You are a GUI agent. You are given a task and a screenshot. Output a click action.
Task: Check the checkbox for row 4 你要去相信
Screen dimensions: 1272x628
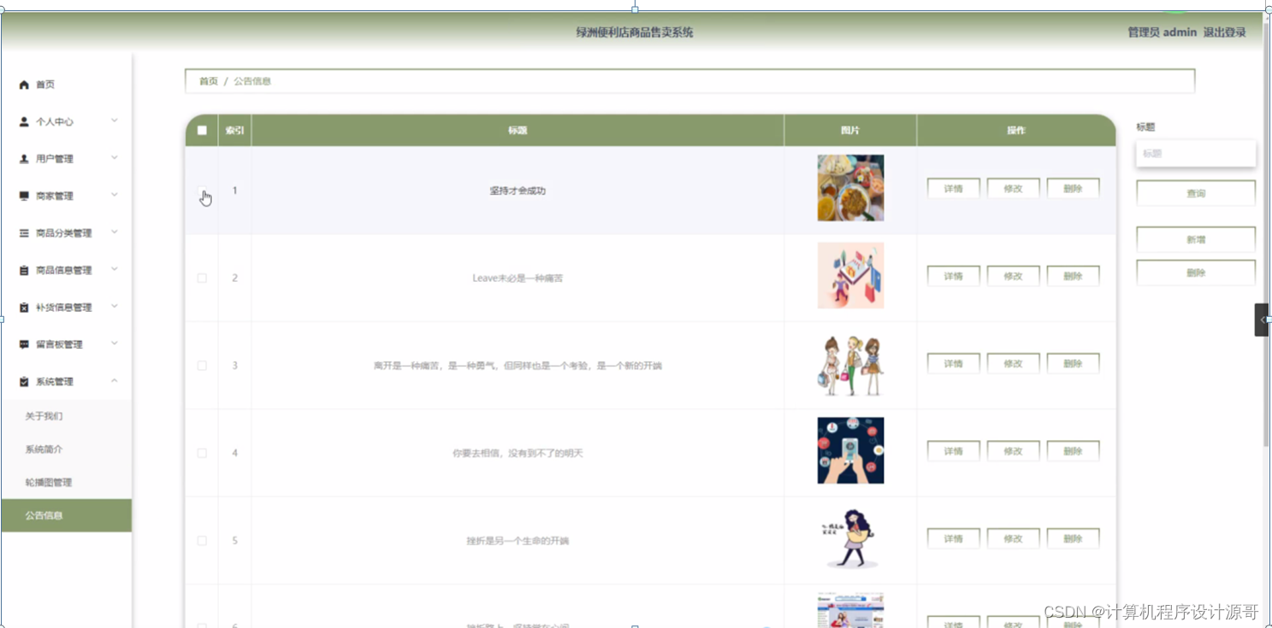[x=202, y=453]
